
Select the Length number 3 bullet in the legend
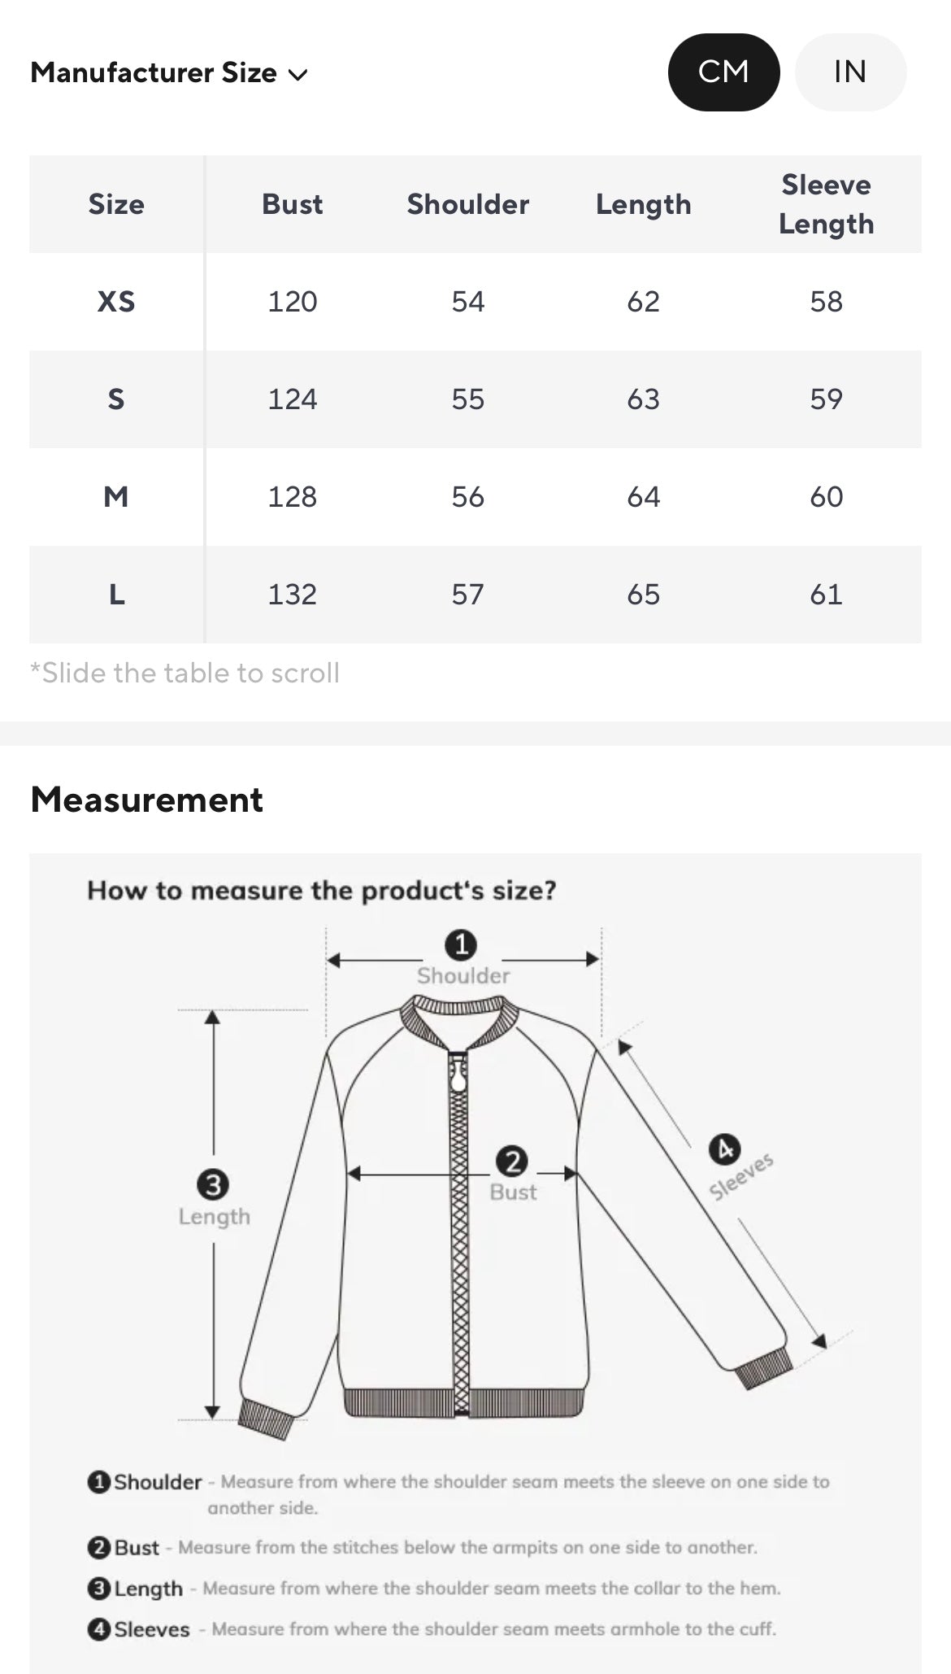98,1588
